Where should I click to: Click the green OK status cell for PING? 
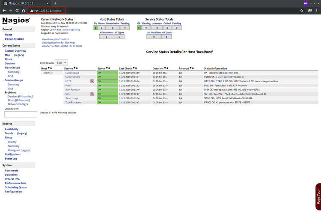[107, 85]
